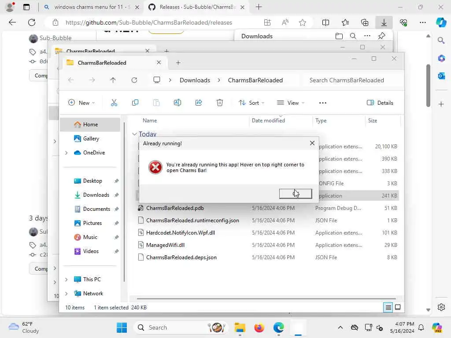Click the Explorer Forward arrow
Image resolution: width=451 pixels, height=338 pixels.
point(92,80)
